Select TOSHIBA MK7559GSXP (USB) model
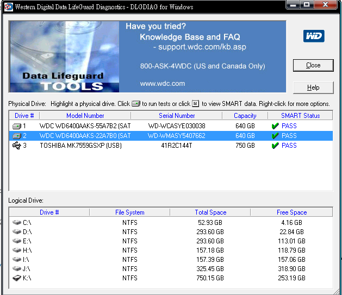The height and width of the screenshot is (295, 342). (80, 145)
